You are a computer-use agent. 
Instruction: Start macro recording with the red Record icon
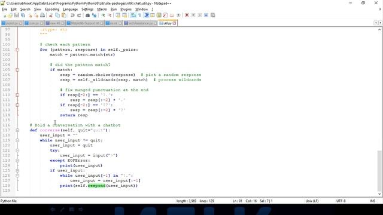(187, 15)
